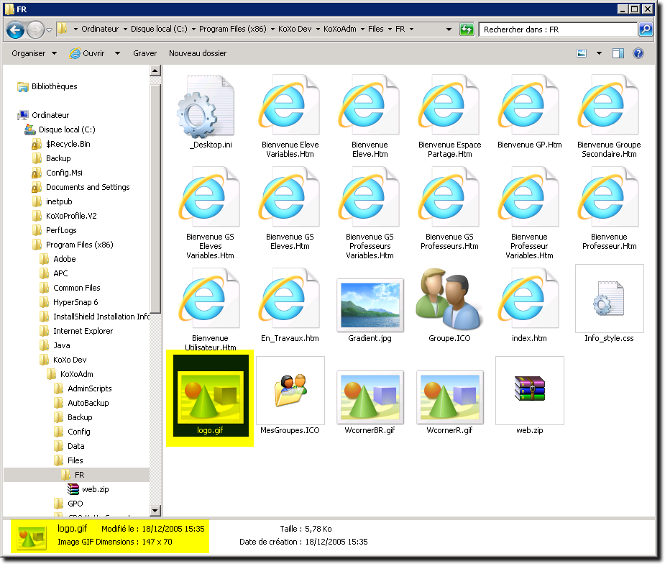Select Bienvenue Groupe Secondaire.Htm icon
Viewport: 665px width, 564px height.
click(x=609, y=106)
